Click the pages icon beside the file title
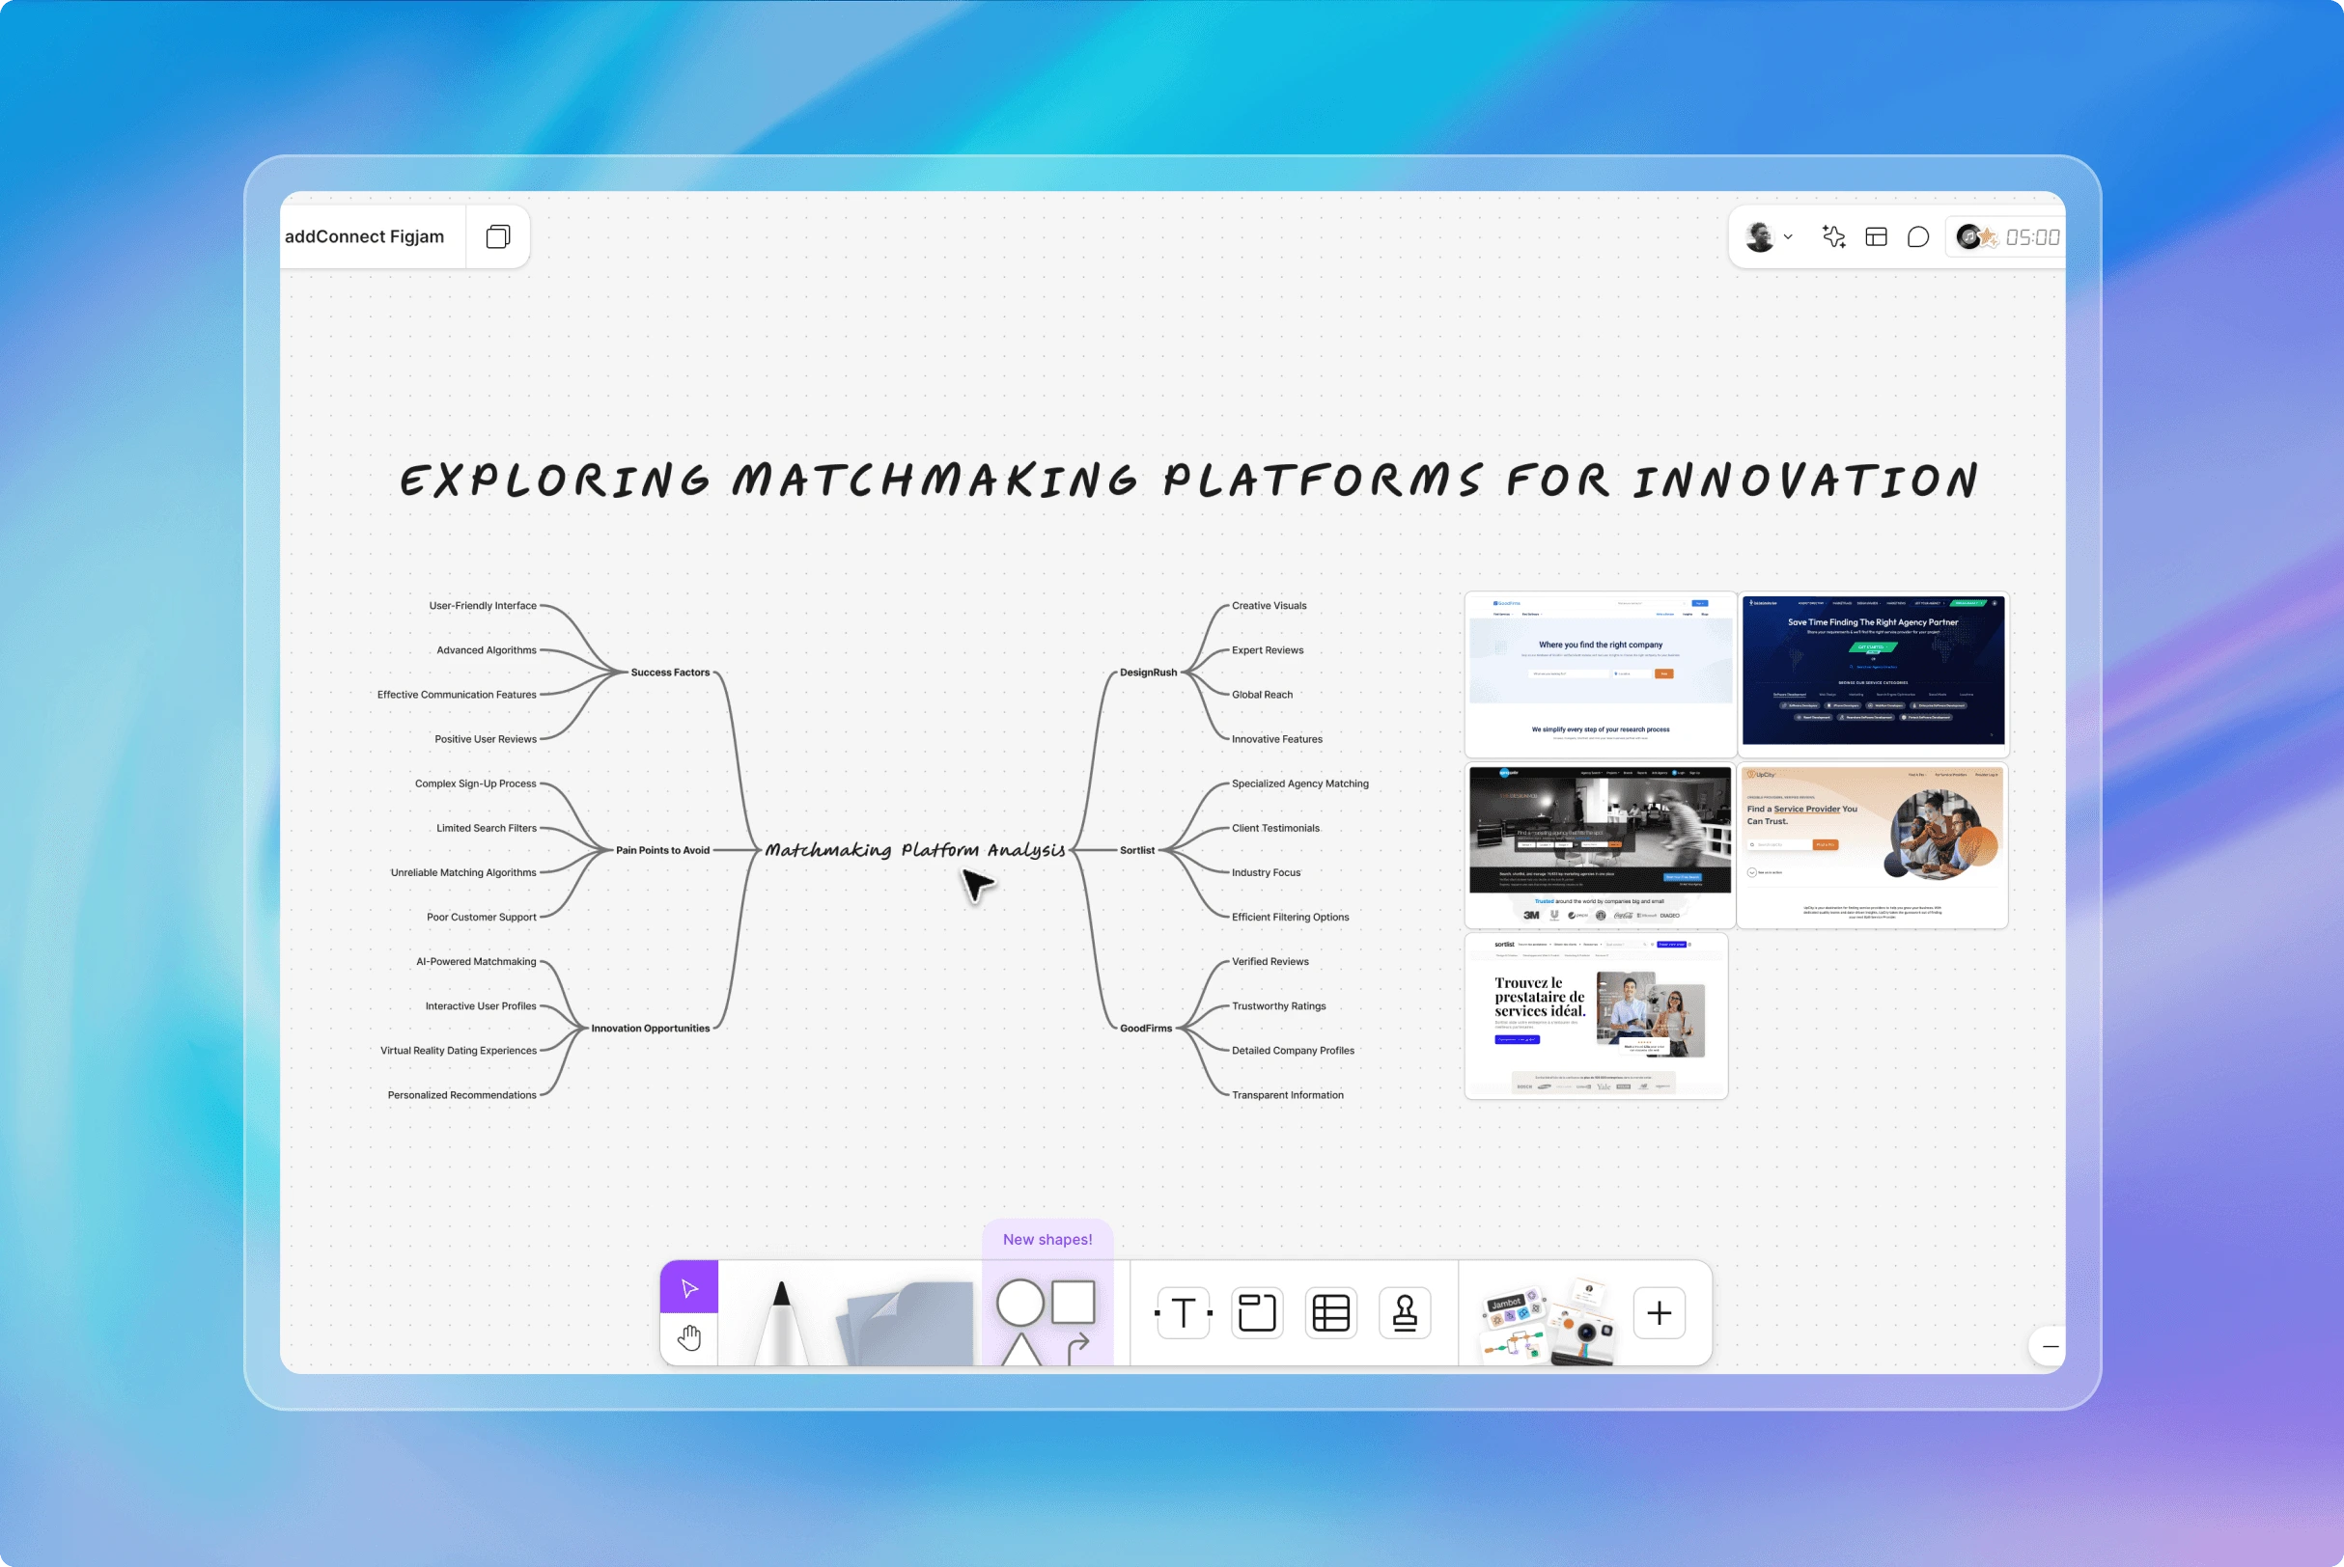 [x=498, y=236]
